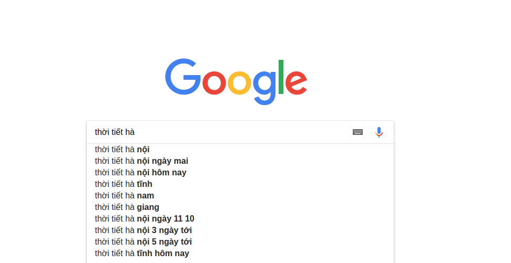Select suggestion "thời tiết hà nội"
The width and height of the screenshot is (511, 263).
pos(122,150)
